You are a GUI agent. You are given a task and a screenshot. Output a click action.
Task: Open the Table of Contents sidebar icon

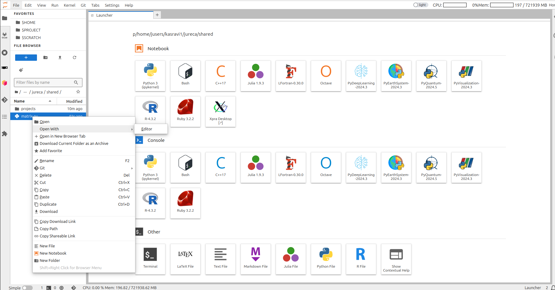5,117
